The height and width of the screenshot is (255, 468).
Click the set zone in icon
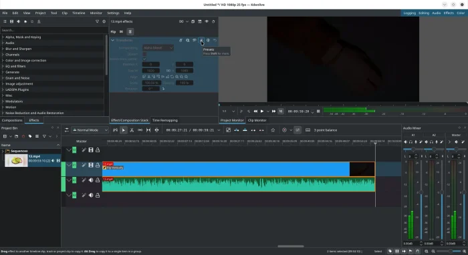tap(241, 111)
